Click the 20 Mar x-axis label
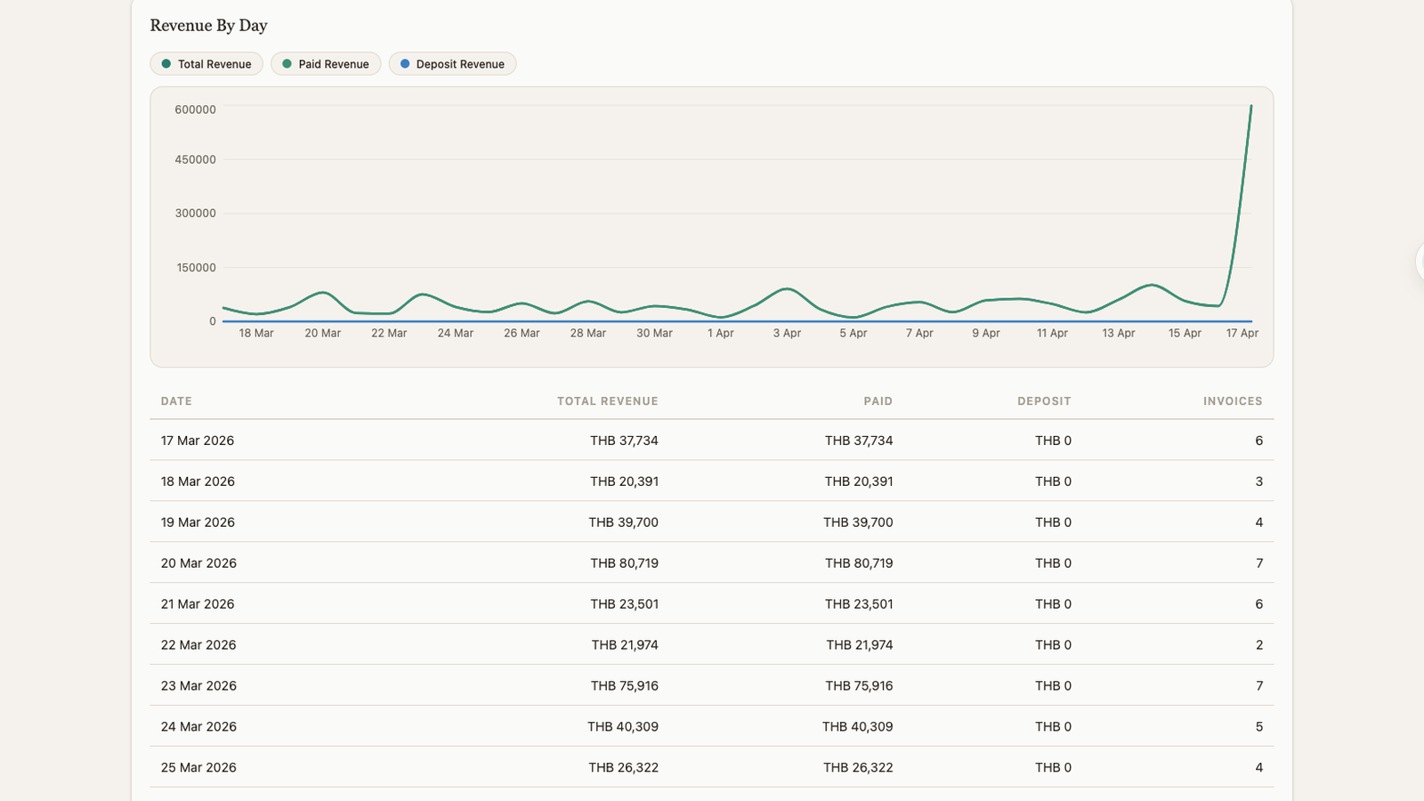The image size is (1424, 801). pyautogui.click(x=323, y=334)
